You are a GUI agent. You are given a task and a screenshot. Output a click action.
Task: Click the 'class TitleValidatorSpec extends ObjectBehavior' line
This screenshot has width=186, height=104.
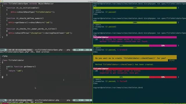28,4
